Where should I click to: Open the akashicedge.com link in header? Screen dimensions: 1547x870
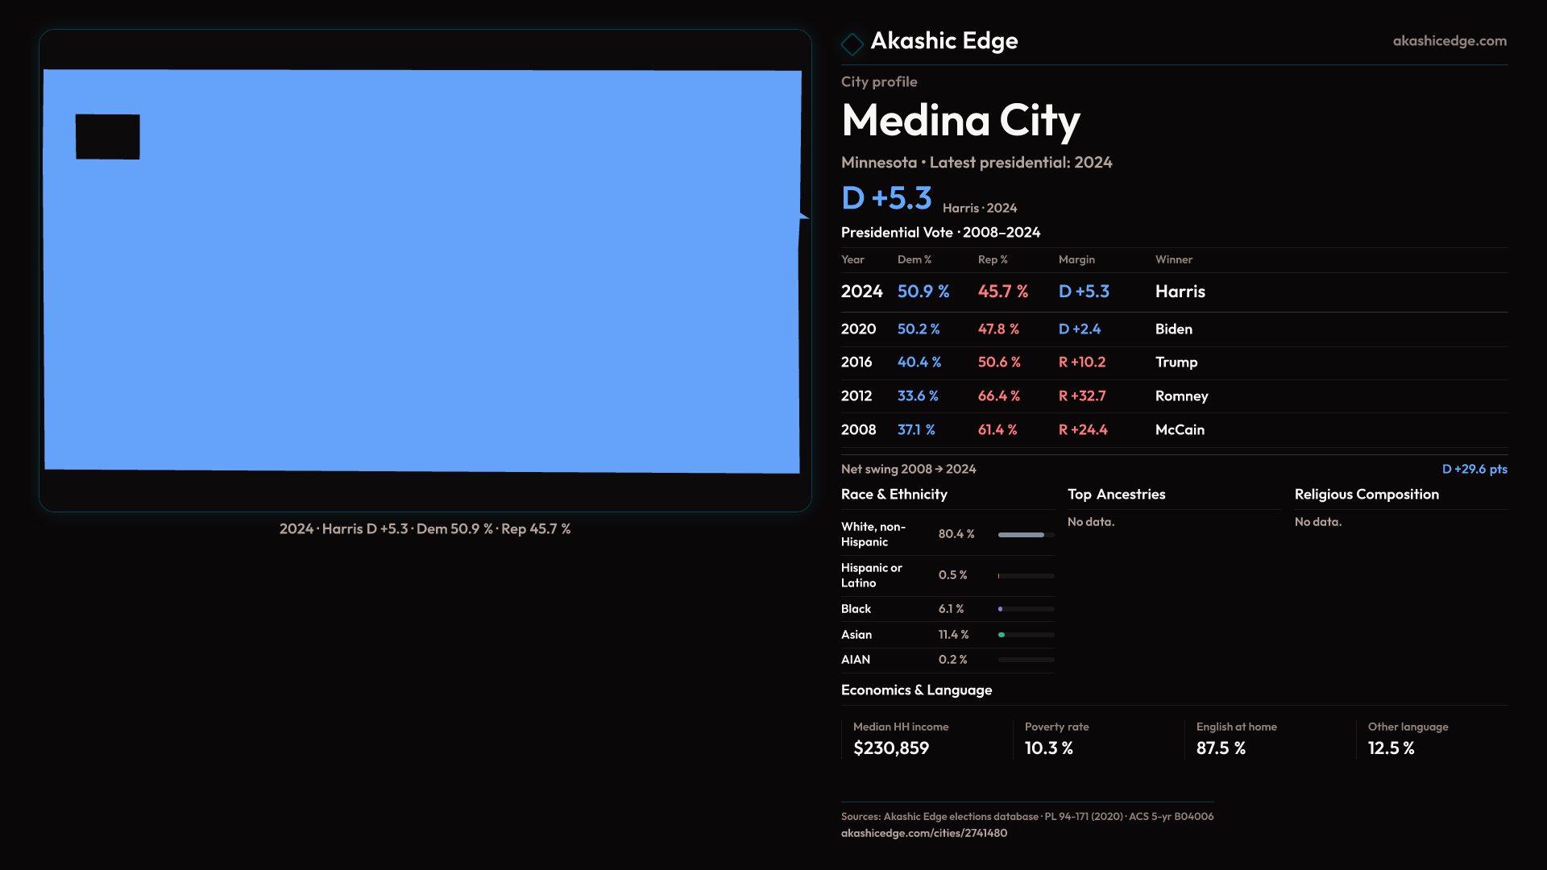[x=1449, y=41]
